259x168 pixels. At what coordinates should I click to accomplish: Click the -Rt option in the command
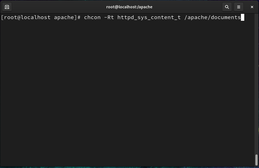coord(109,17)
